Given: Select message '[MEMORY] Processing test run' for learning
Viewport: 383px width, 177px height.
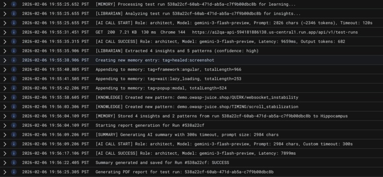Looking at the screenshot, I should (195, 4).
